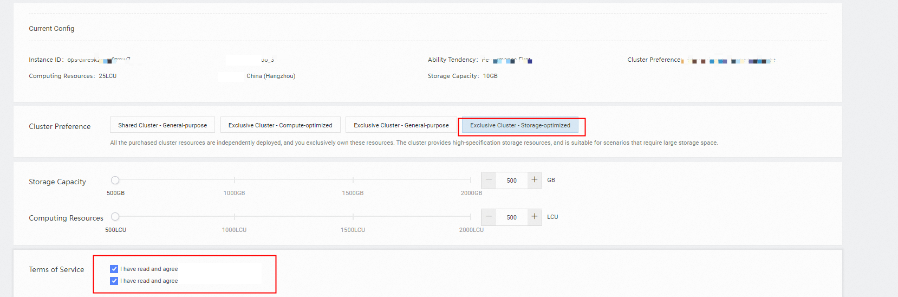Focus the Computing Resources LCU value field
Image resolution: width=898 pixels, height=297 pixels.
pyautogui.click(x=512, y=217)
